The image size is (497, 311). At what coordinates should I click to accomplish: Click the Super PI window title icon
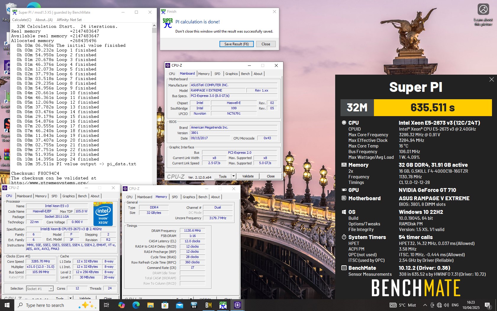14,12
